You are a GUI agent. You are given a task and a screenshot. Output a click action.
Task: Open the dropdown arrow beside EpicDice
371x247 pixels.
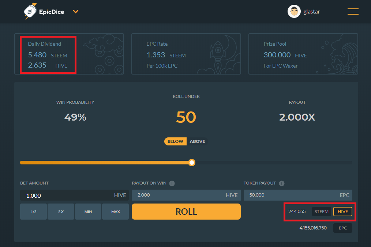click(76, 12)
